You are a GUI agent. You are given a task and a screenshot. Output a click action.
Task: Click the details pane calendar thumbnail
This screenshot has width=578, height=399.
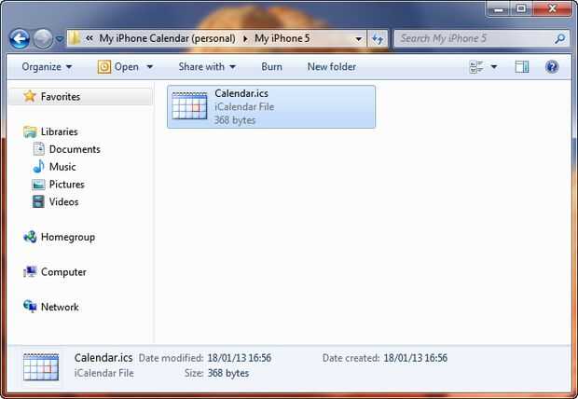(41, 367)
